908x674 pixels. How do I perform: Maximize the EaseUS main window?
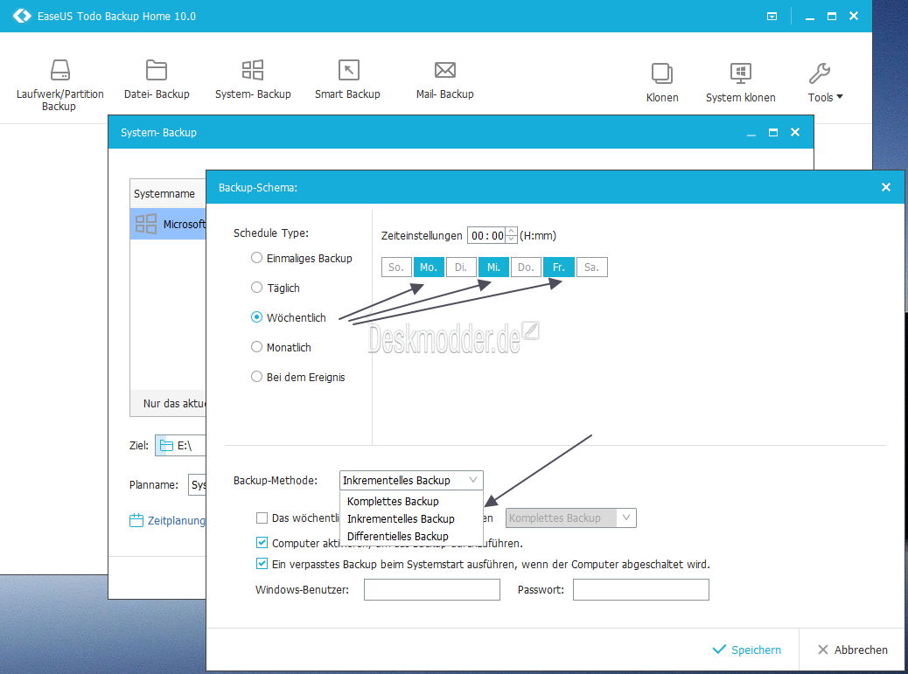(x=832, y=17)
